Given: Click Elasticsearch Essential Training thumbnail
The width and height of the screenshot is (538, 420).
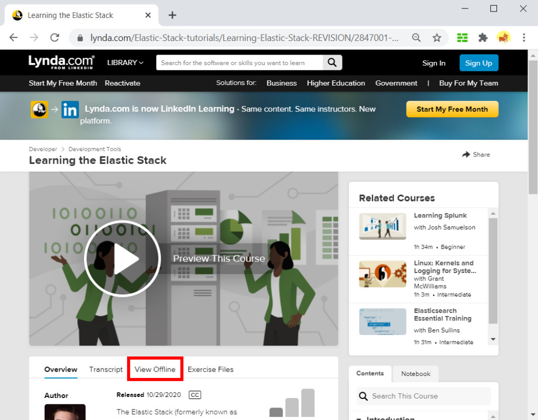Looking at the screenshot, I should [382, 322].
